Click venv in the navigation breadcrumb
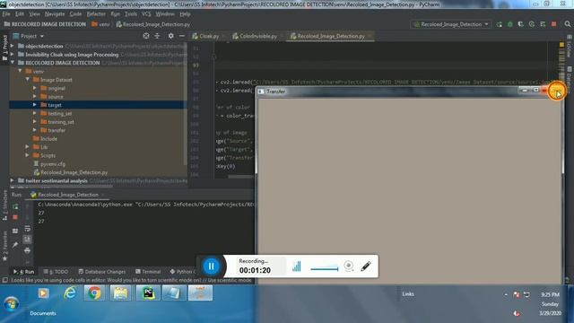The width and height of the screenshot is (574, 323). pos(100,24)
